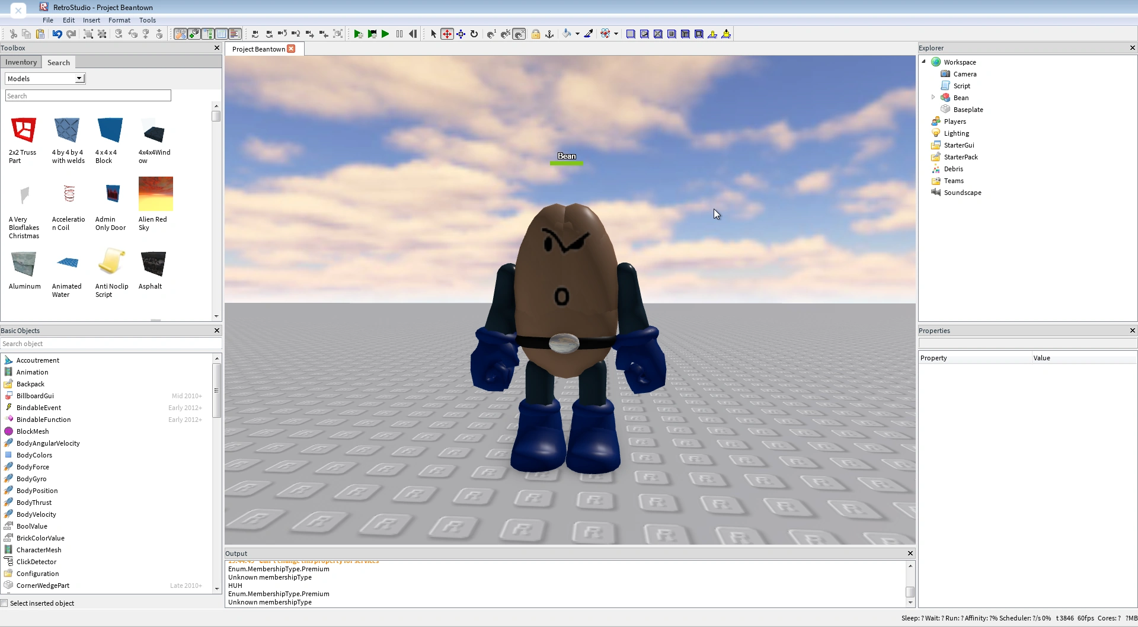Click the Redo button
This screenshot has height=627, width=1138.
point(71,34)
